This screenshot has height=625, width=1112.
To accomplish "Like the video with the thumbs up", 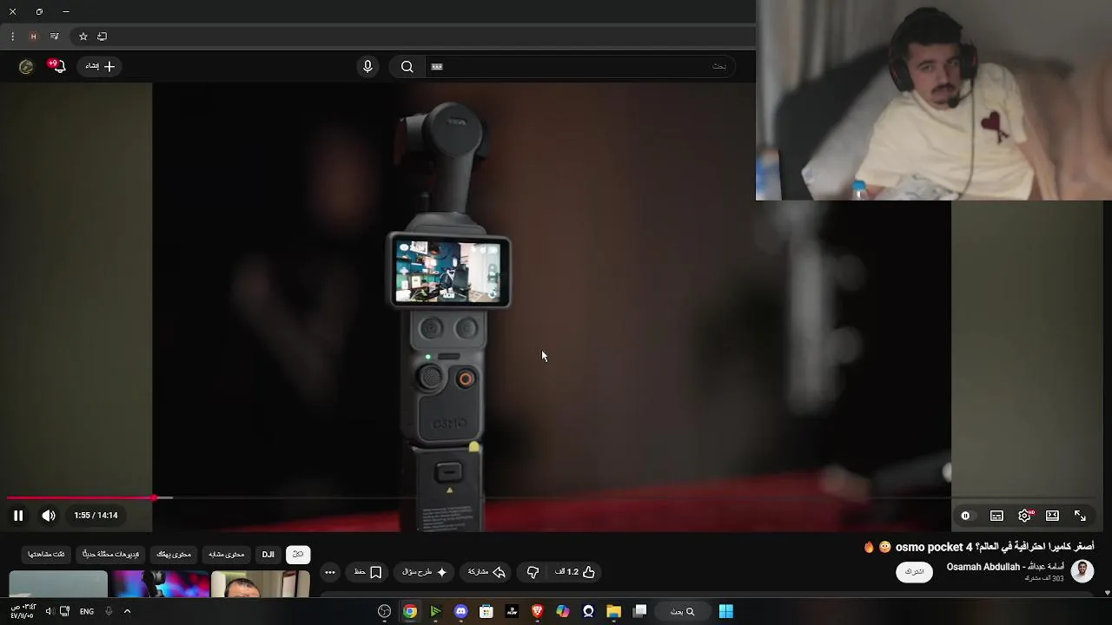I will pyautogui.click(x=575, y=572).
